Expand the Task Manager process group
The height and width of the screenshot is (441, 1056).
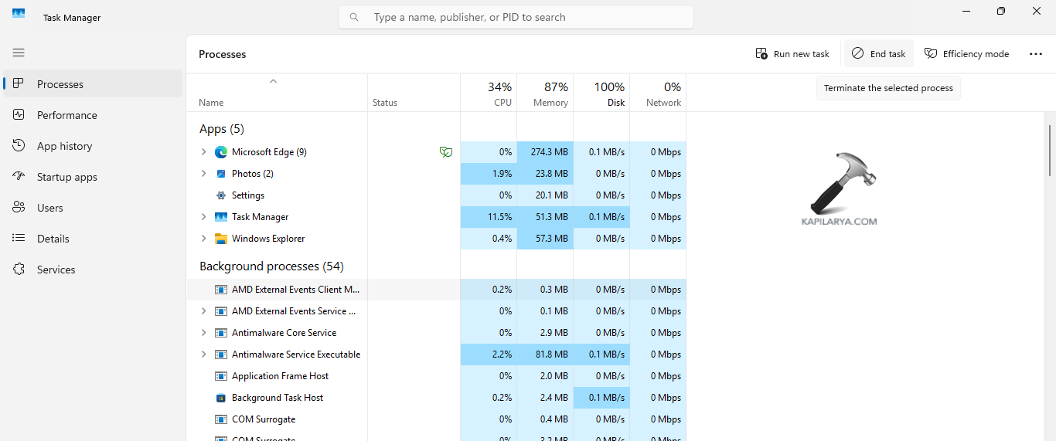(x=204, y=217)
